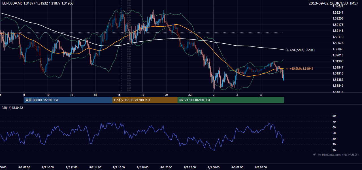The width and height of the screenshot is (362, 170).
Task: Click the 9/2 20:00 bottom time label
Action: (x=166, y=167)
